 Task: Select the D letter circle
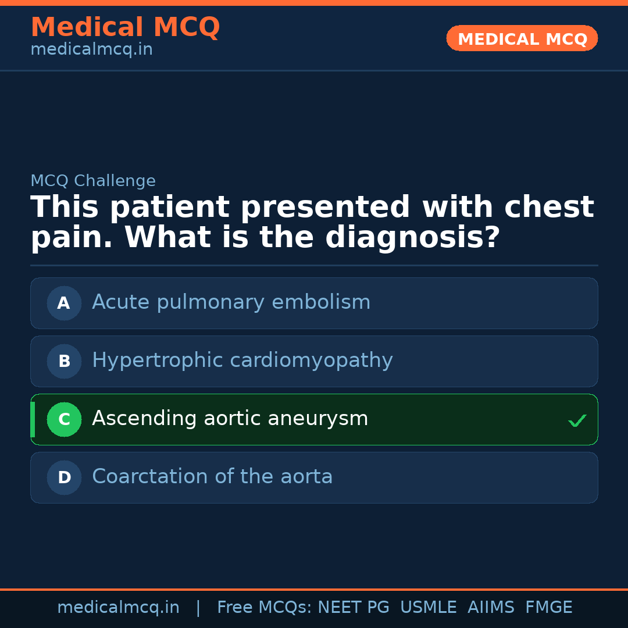64,477
